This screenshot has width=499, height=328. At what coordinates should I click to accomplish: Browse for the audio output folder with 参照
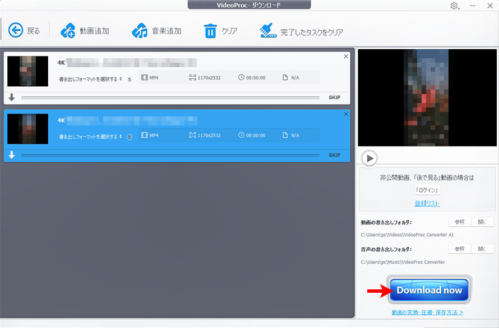coord(460,249)
